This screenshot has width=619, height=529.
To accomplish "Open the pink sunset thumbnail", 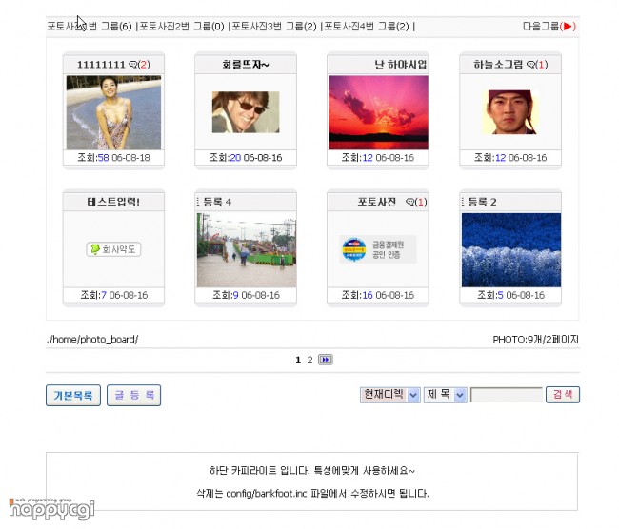I will tap(378, 112).
